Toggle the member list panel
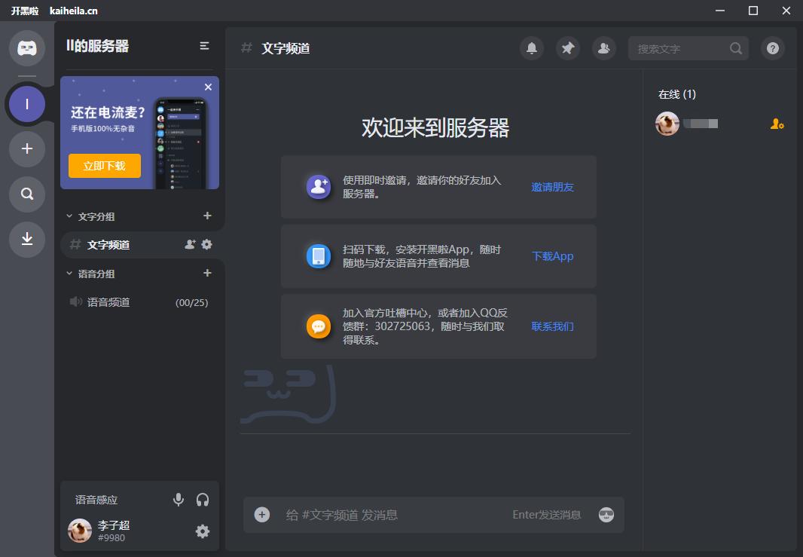Screen dimensions: 803x557 [603, 48]
